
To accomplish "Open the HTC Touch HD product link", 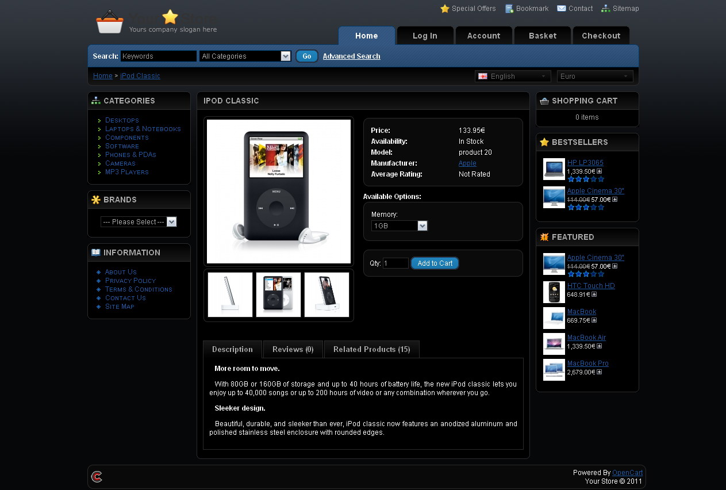I will coord(591,286).
